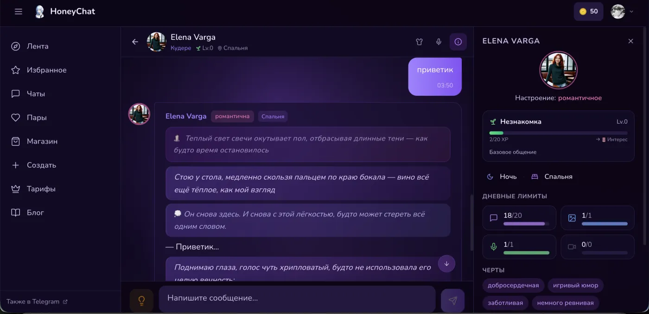649x314 pixels.
Task: Click the Незнакомка XP progress bar
Action: click(558, 133)
